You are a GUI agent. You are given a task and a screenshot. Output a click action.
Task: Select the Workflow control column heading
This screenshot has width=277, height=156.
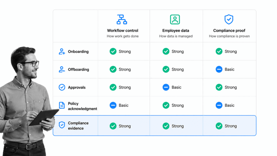coord(123,30)
